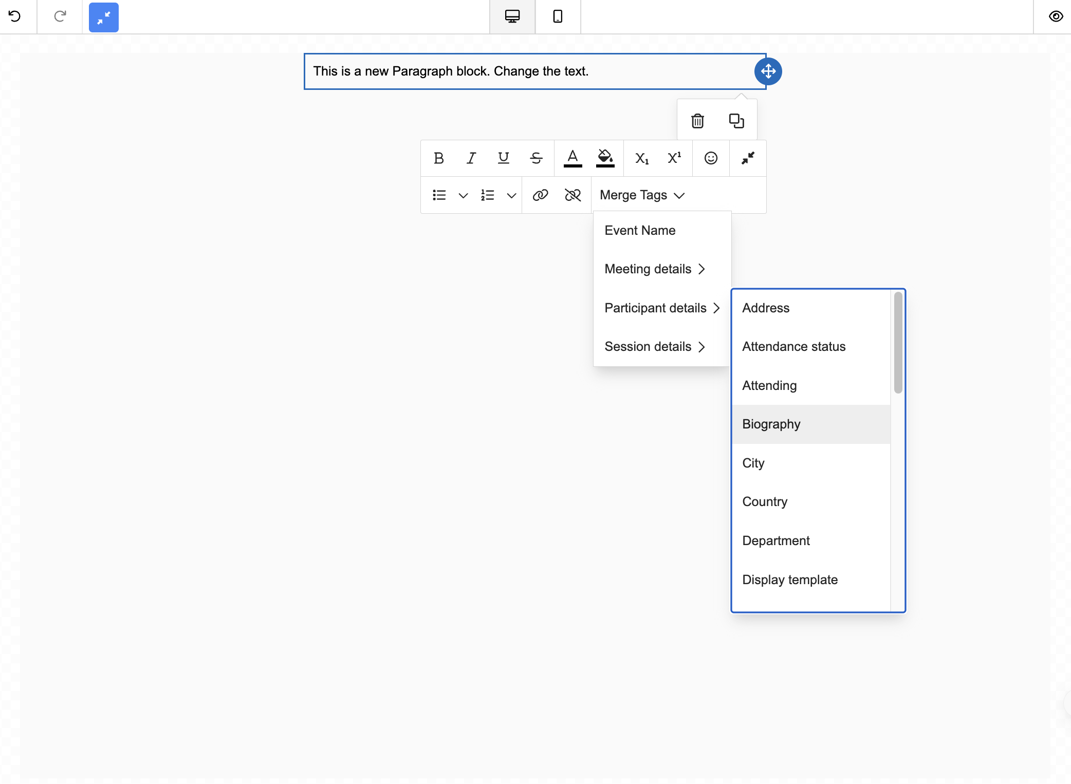This screenshot has width=1071, height=784.
Task: Apply Subscript formatting
Action: click(x=642, y=158)
